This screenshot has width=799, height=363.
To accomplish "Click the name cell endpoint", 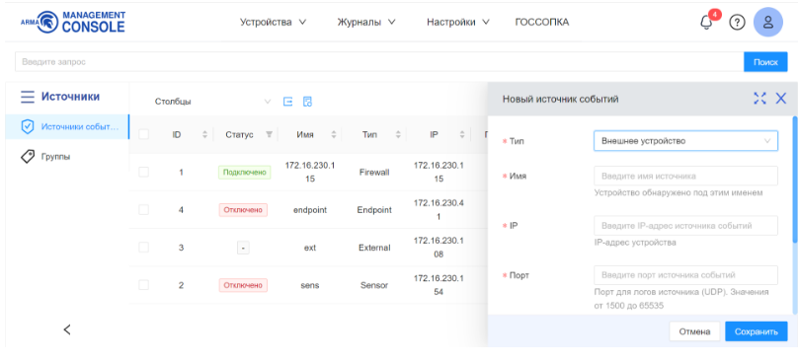I will point(310,210).
